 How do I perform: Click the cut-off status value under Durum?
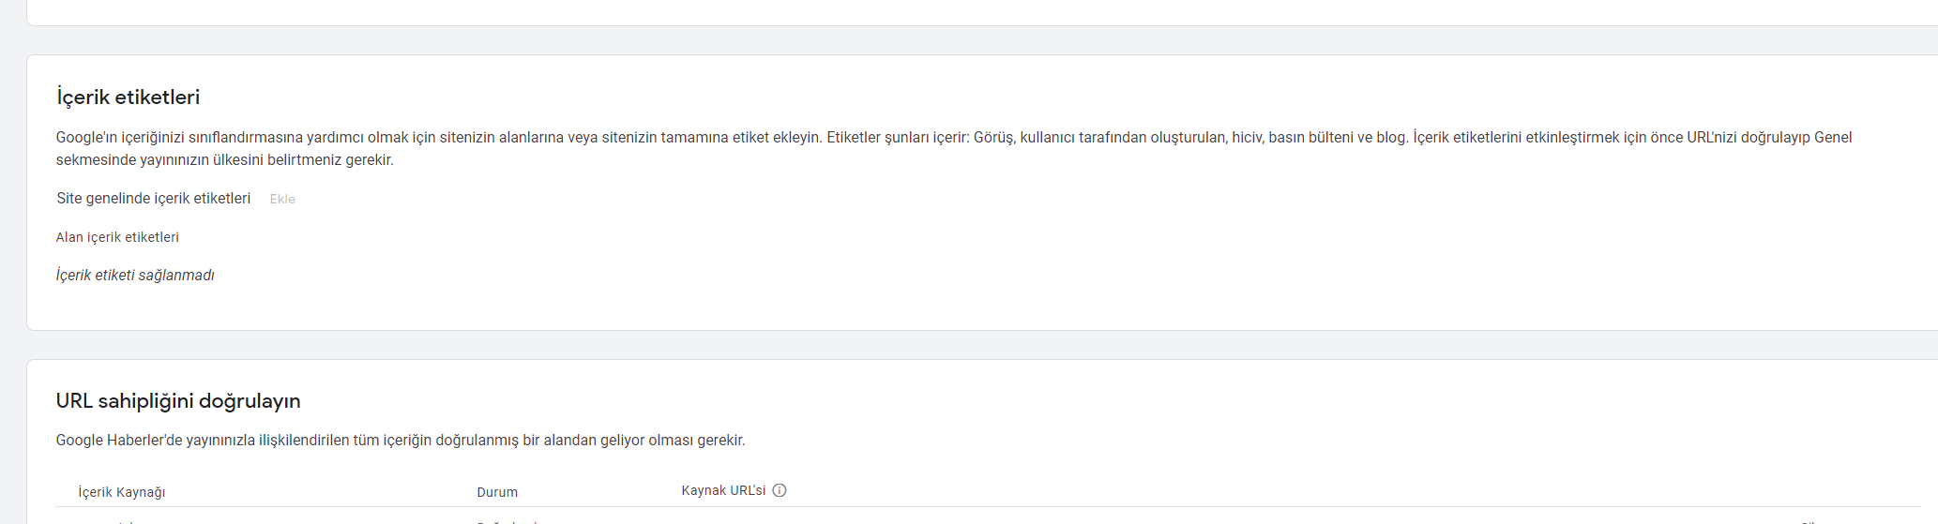pyautogui.click(x=507, y=521)
